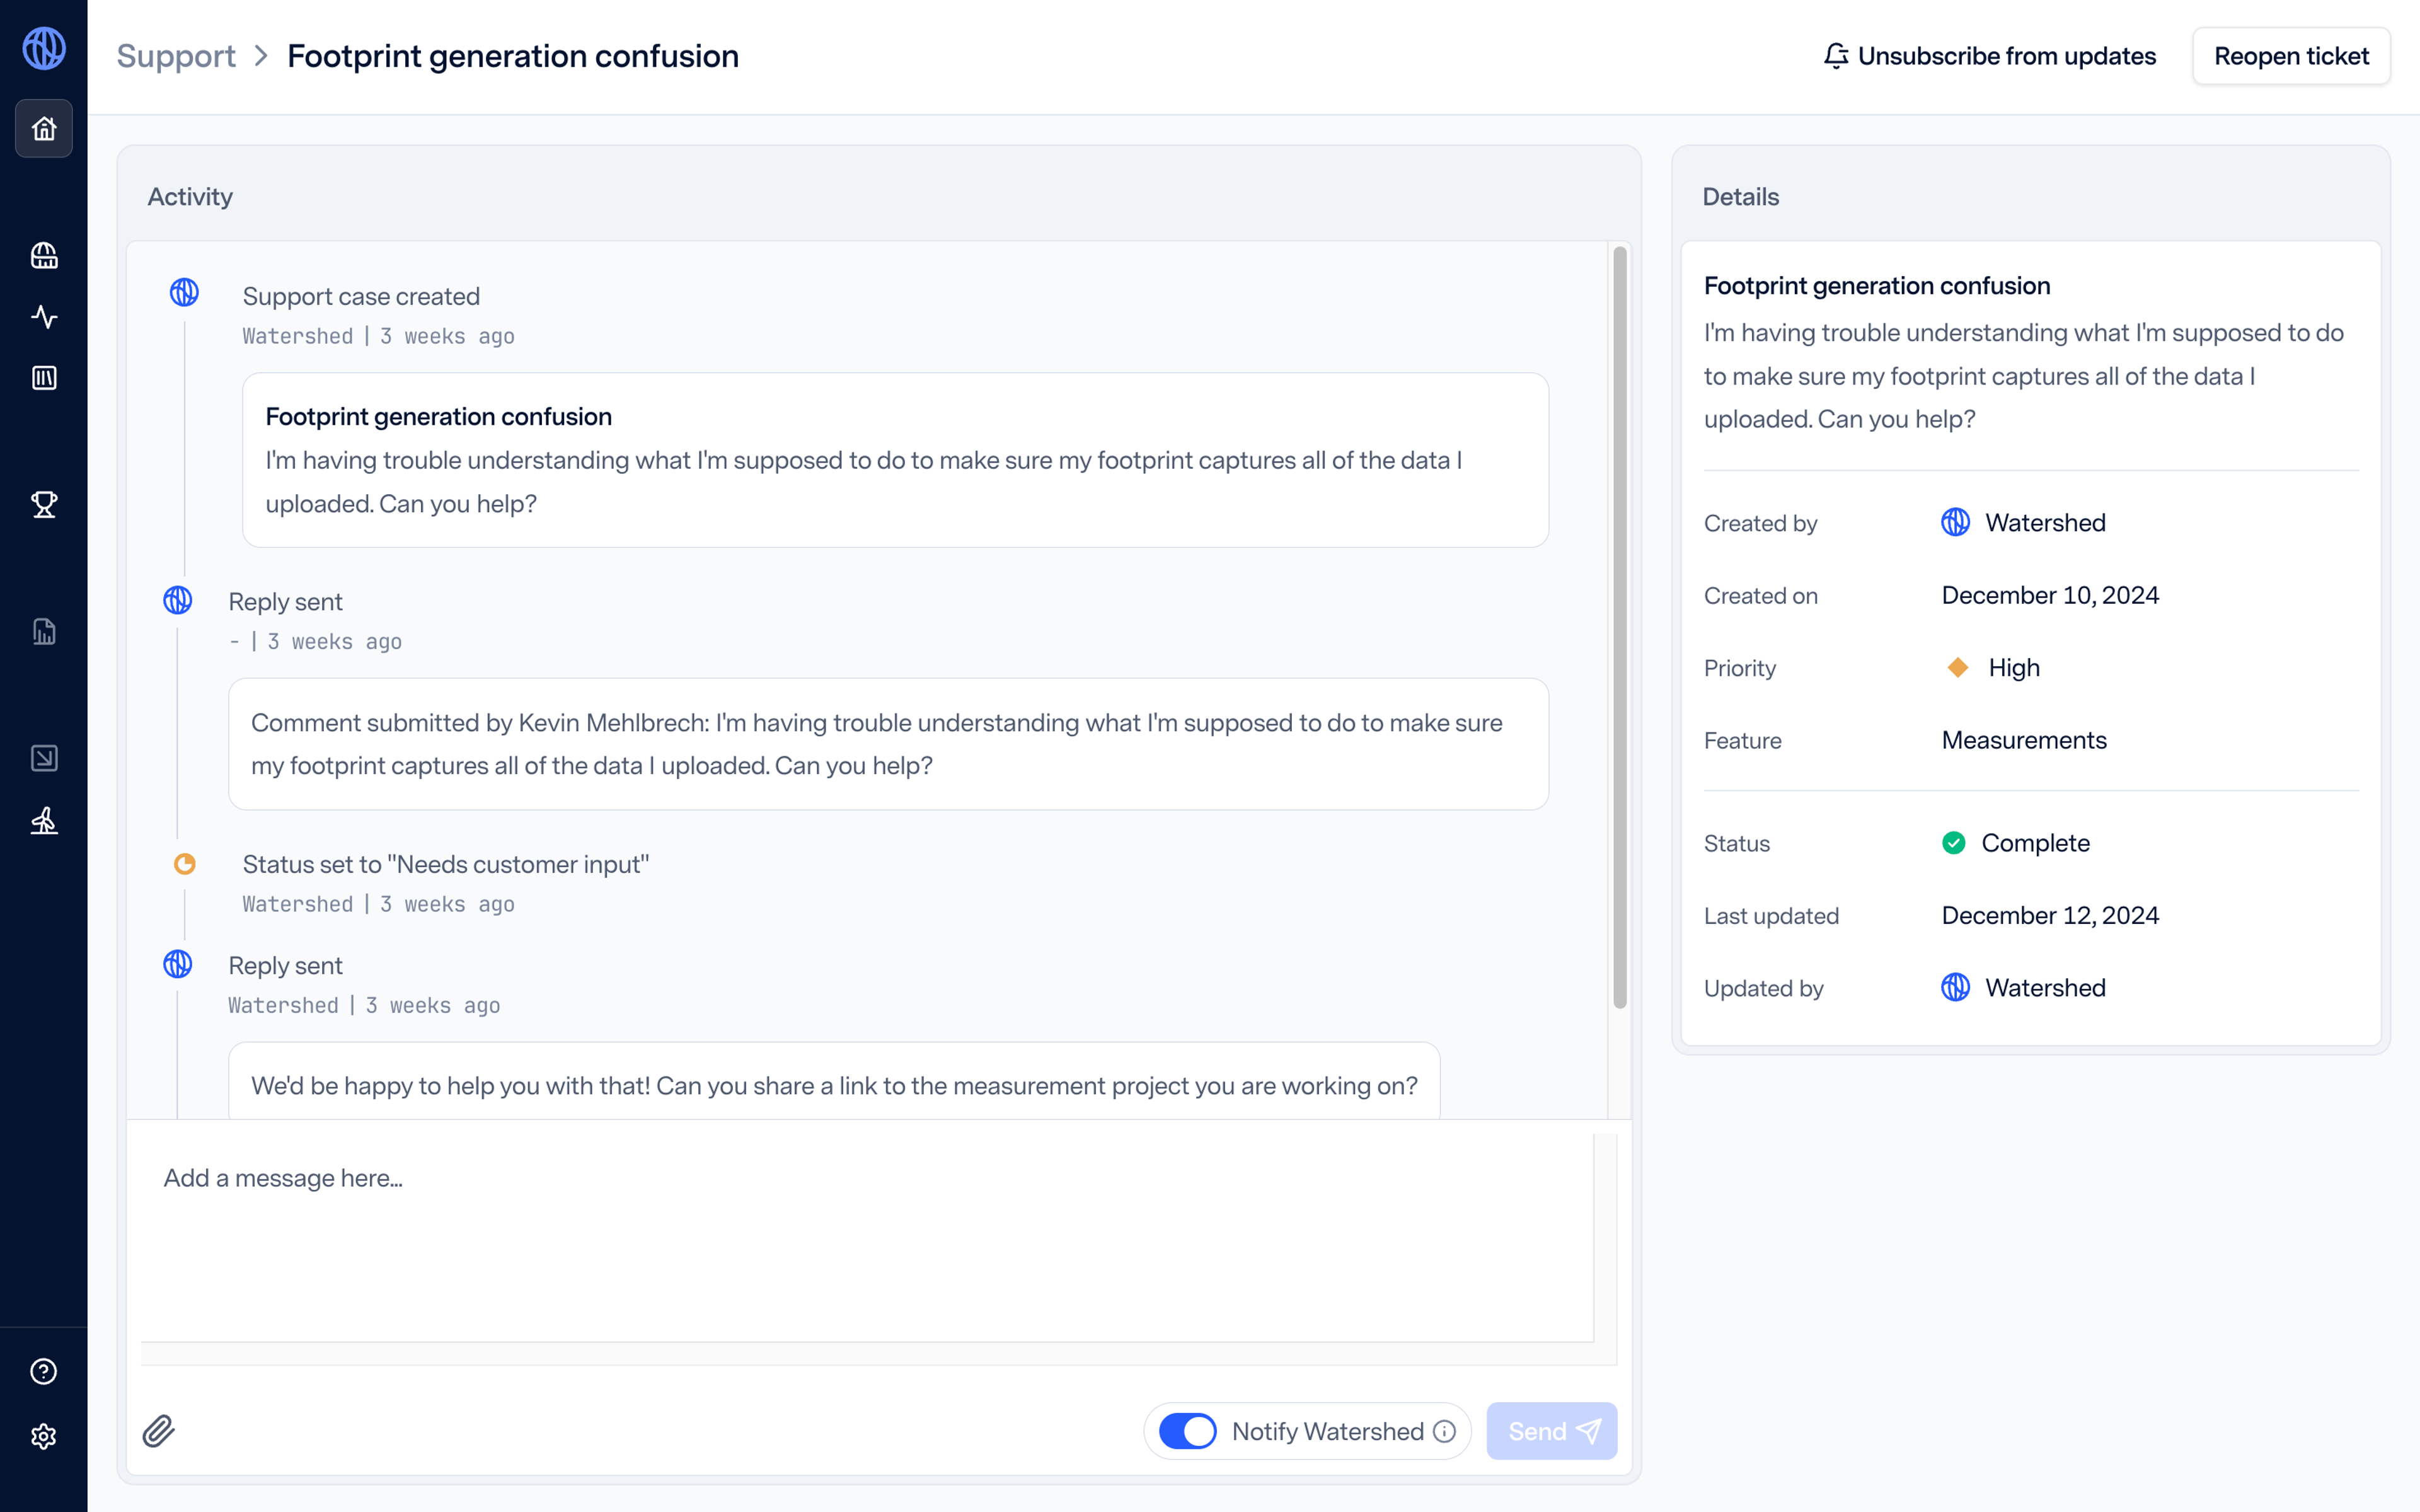Open the library columns sidebar icon
2420x1512 pixels.
(x=44, y=378)
